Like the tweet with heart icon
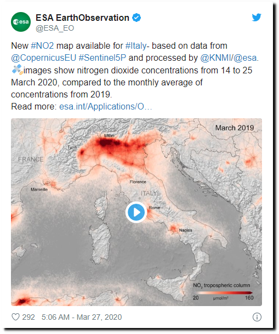 click(15, 317)
